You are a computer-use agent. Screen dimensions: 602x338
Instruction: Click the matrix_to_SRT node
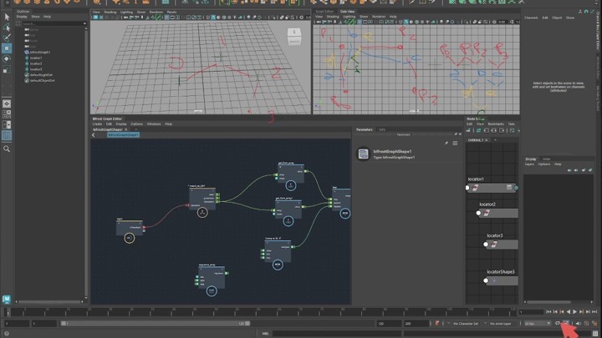(x=202, y=198)
